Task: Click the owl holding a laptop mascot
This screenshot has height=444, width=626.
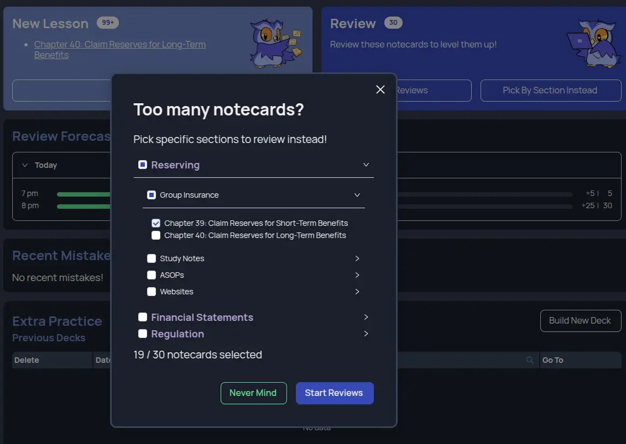Action: [594, 41]
